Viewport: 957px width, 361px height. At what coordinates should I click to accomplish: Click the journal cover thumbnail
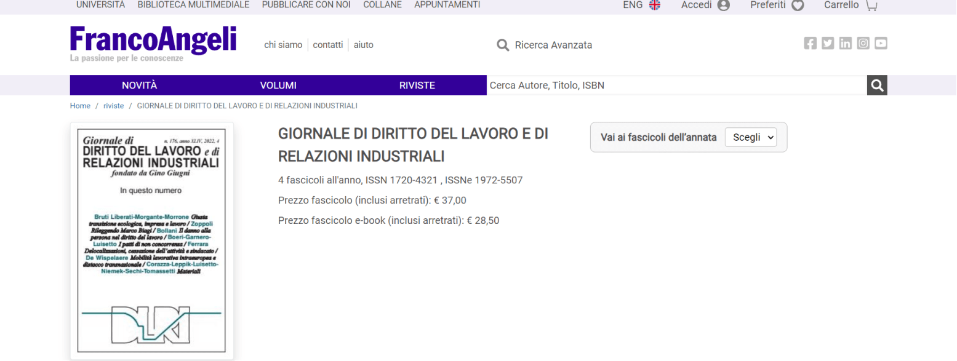pyautogui.click(x=152, y=241)
